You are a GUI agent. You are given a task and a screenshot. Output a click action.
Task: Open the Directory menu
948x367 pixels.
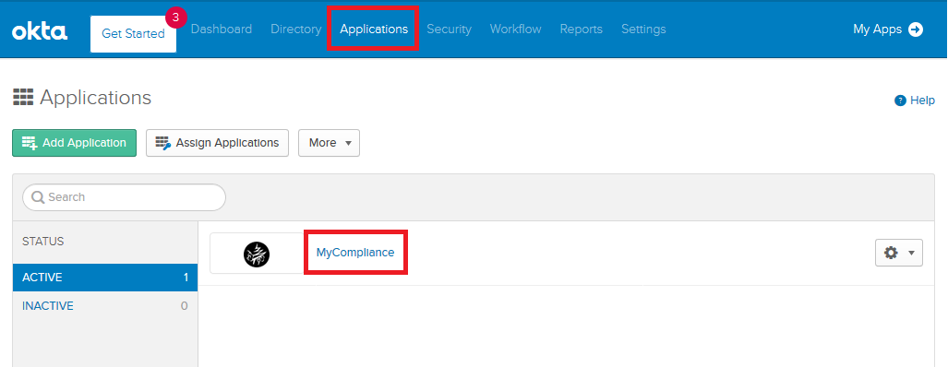point(295,29)
